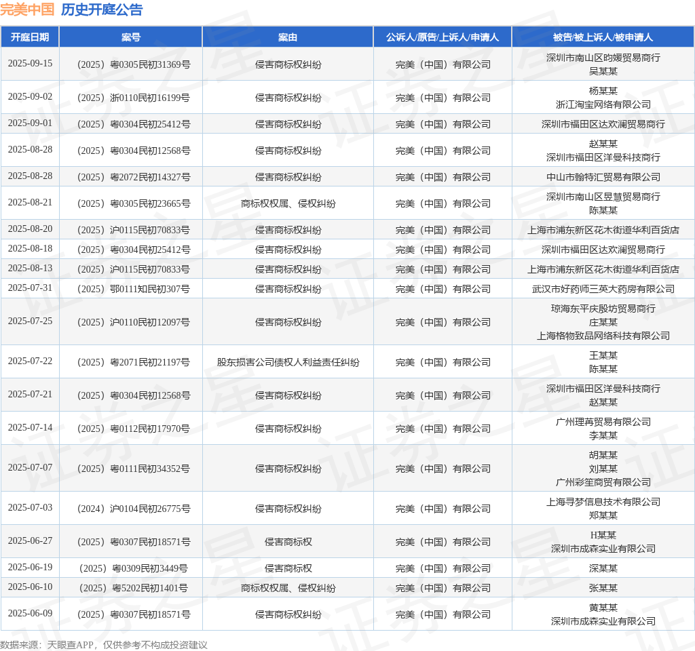Screen dimensions: 695x651
Task: Select the 公诉人/原告/上诉人/申请人 column header
Action: tap(443, 37)
